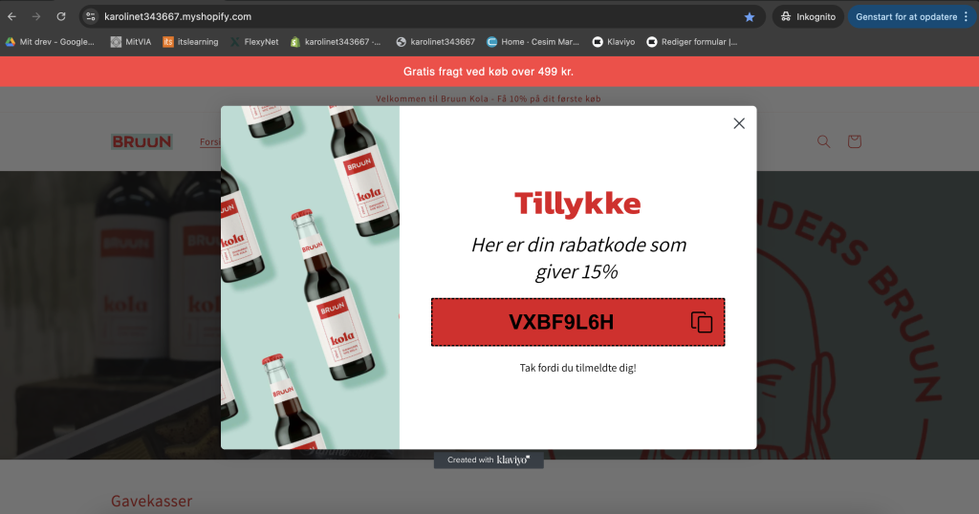Click the Tillykke heading

(577, 203)
